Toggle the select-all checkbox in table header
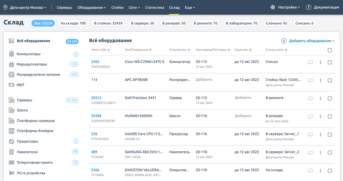343x181 pixels. [x=330, y=50]
